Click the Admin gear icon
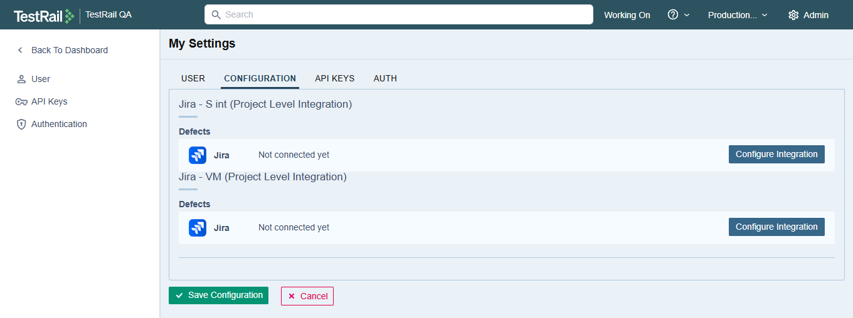Viewport: 853px width, 318px height. click(793, 15)
